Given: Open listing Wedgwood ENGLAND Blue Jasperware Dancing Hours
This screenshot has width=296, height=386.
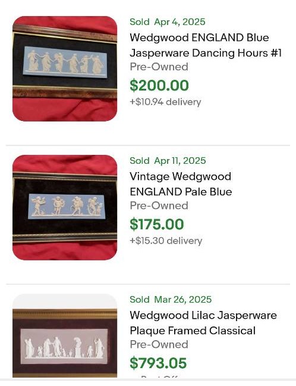Looking at the screenshot, I should coord(206,45).
